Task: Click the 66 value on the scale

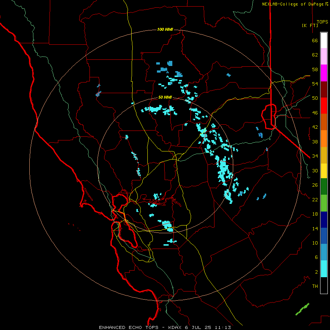Action: [315, 40]
